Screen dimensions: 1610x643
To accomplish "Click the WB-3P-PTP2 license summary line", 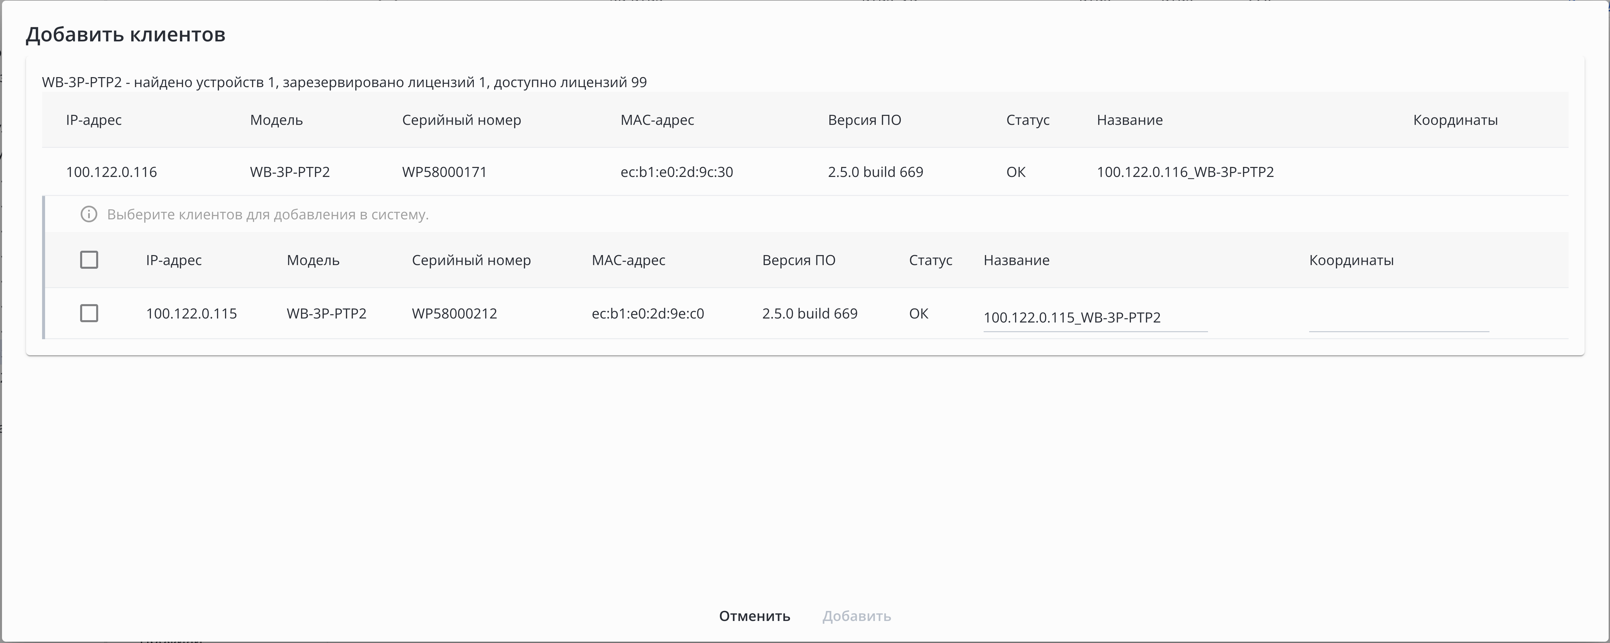I will [344, 82].
